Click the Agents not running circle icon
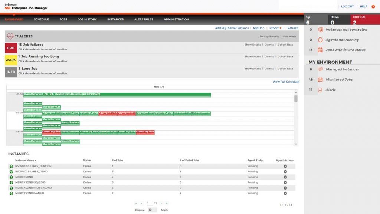 [320, 40]
